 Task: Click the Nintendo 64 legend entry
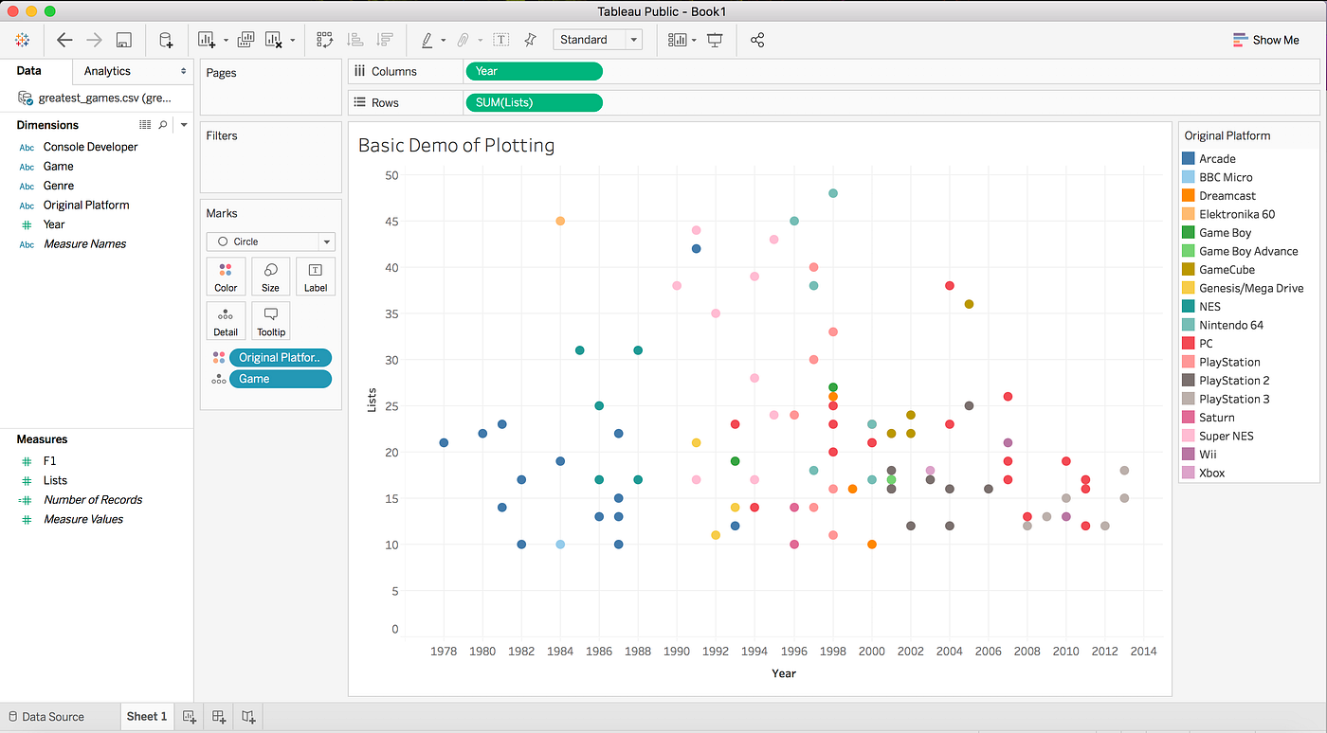[x=1230, y=325]
